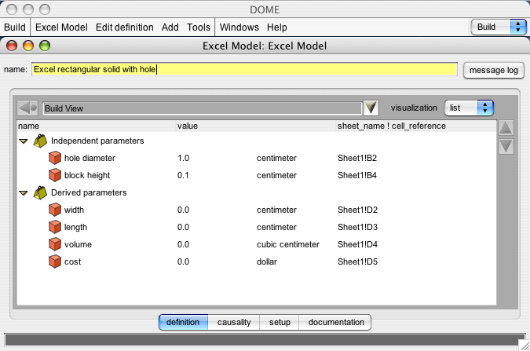Open the Build mode dropdown in menu bar
The height and width of the screenshot is (351, 530).
pos(499,27)
